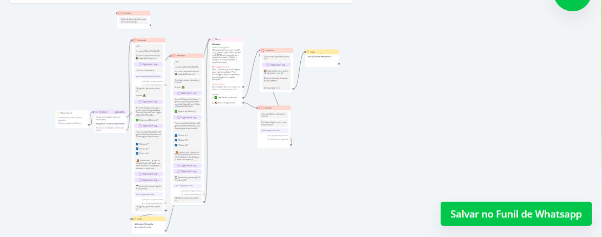Click the Menu node header icon
Viewport: 602px width, 237px height.
(212, 39)
